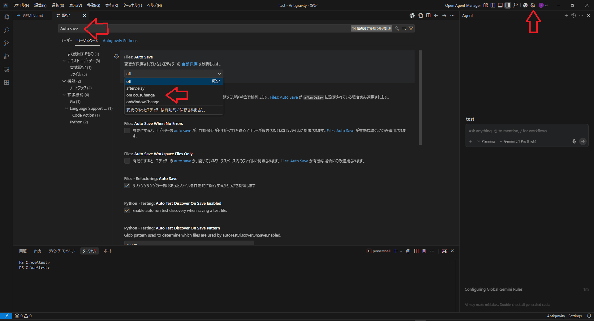This screenshot has height=321, width=594.
Task: Click Open Agent Manager button
Action: [x=463, y=5]
